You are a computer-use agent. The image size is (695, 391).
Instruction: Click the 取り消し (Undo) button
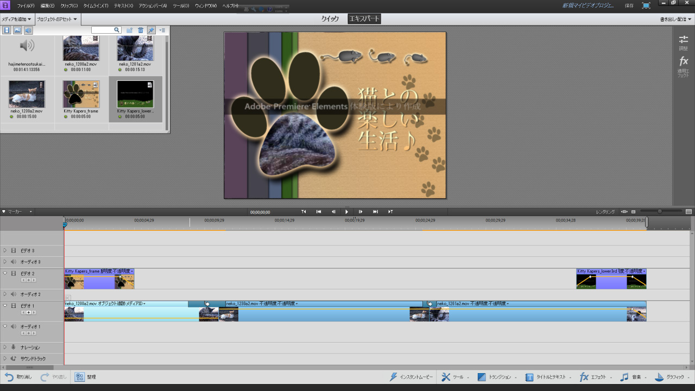(x=18, y=377)
